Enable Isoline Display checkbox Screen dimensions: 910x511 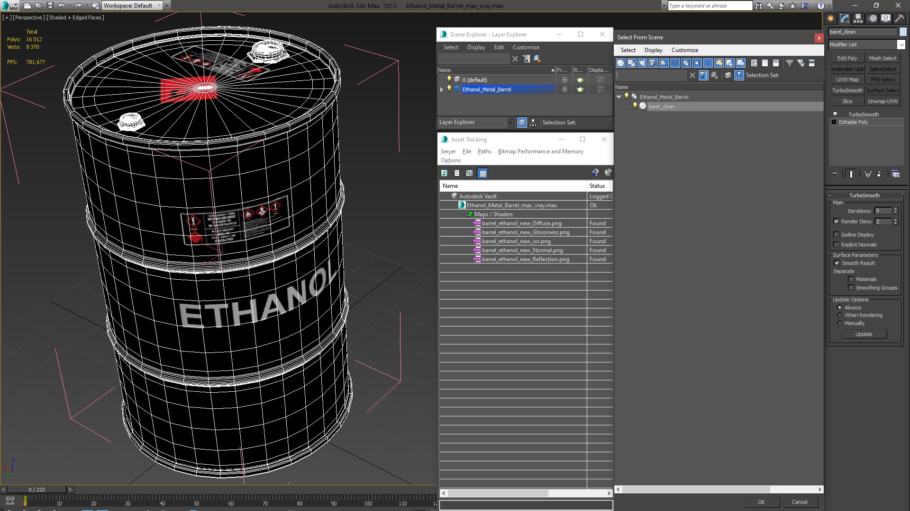[x=836, y=235]
